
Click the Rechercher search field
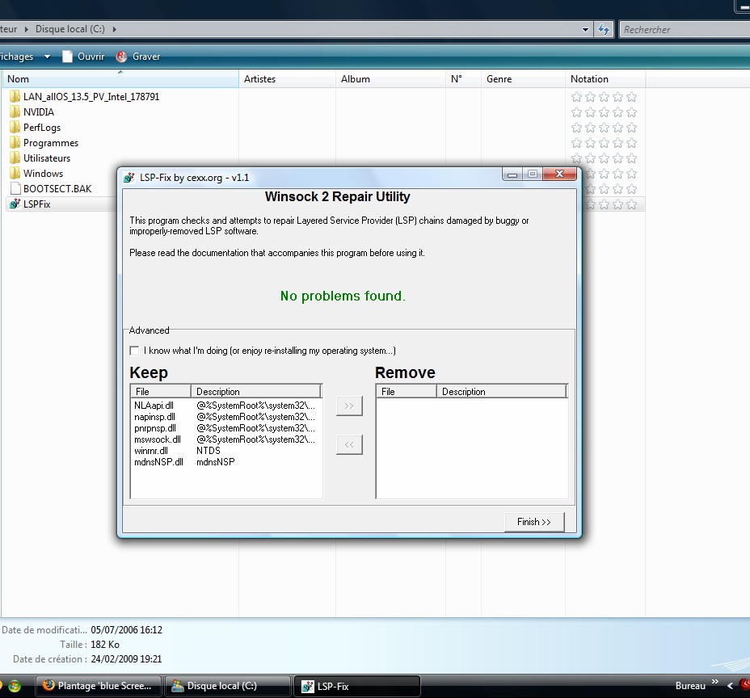(685, 30)
